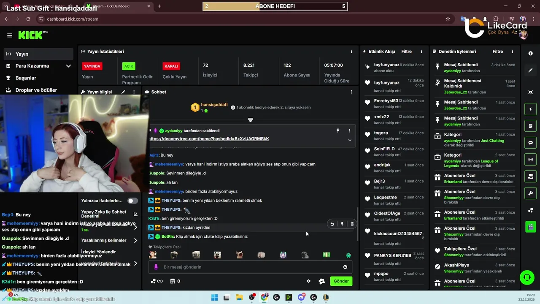Toggle moderation actions widget in right sidebar
The height and width of the screenshot is (304, 540).
[531, 126]
